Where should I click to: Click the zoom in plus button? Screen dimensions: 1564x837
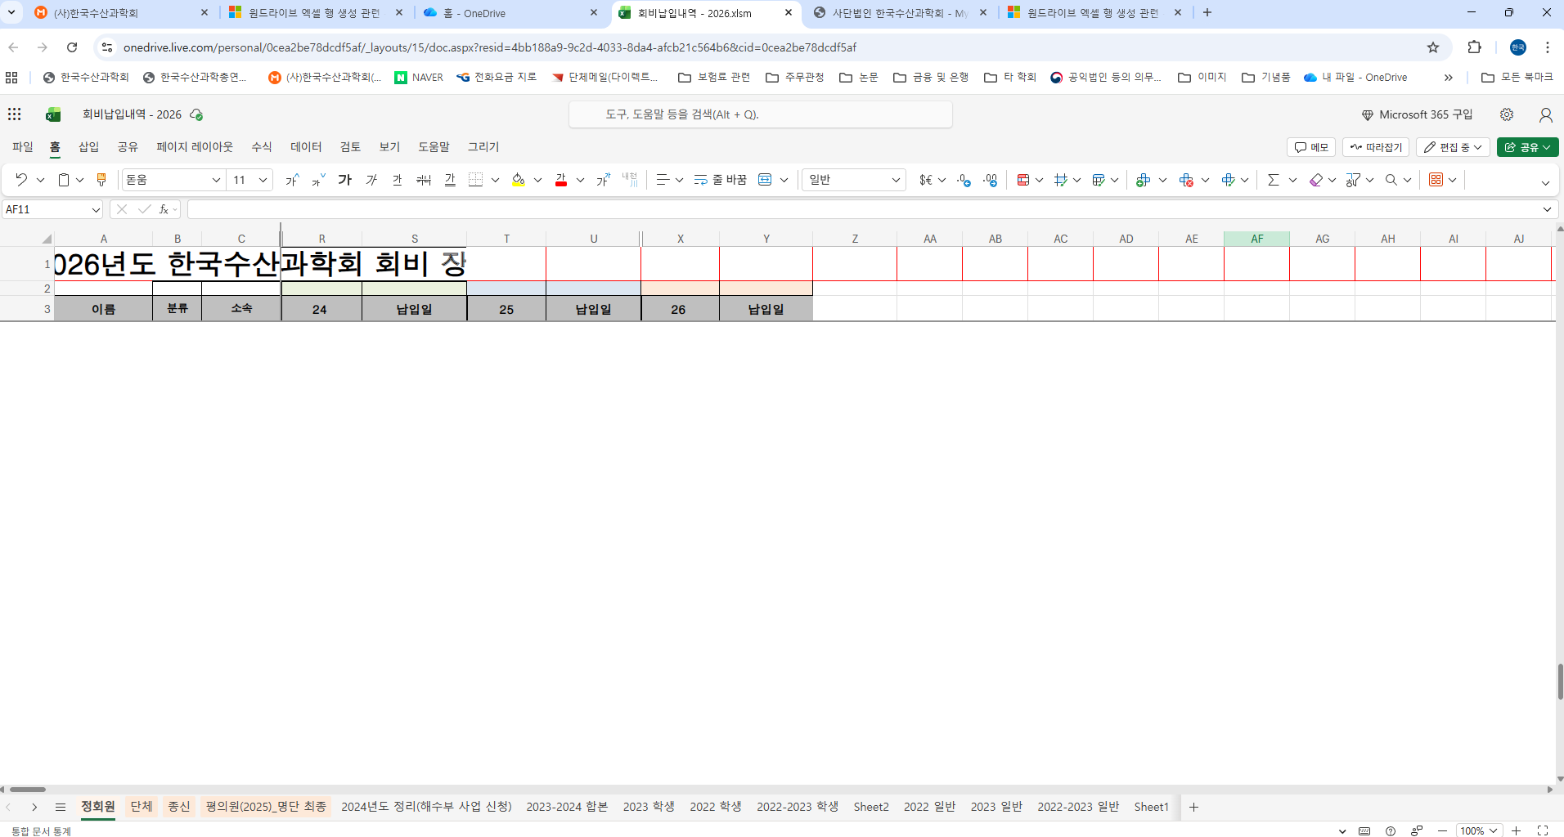coord(1516,830)
